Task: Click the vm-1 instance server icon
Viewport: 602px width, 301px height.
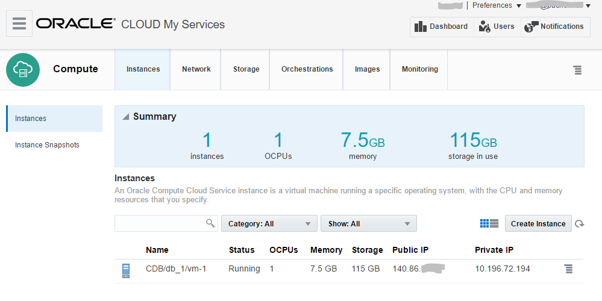Action: pos(126,270)
